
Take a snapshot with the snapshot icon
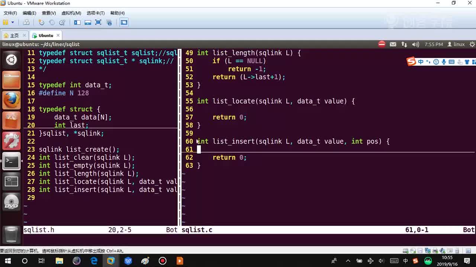(x=41, y=22)
